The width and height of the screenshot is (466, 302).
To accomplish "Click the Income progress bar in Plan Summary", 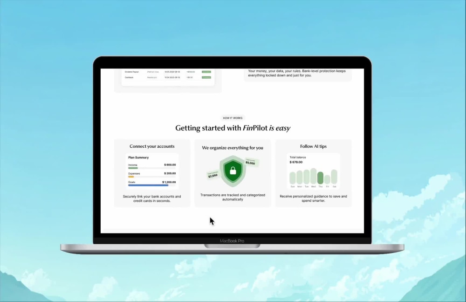I will point(152,168).
